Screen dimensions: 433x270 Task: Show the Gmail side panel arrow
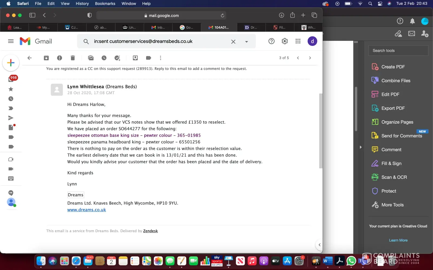319,245
